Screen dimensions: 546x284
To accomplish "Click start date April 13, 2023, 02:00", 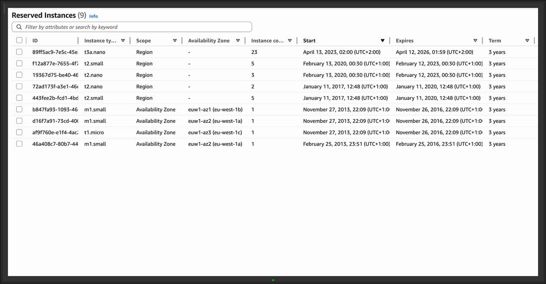I will (341, 52).
